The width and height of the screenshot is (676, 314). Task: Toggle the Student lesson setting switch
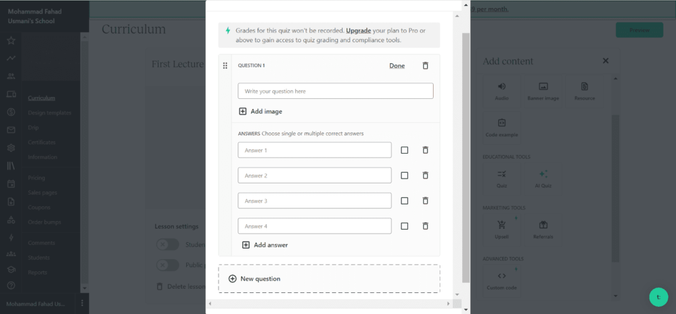tap(168, 245)
